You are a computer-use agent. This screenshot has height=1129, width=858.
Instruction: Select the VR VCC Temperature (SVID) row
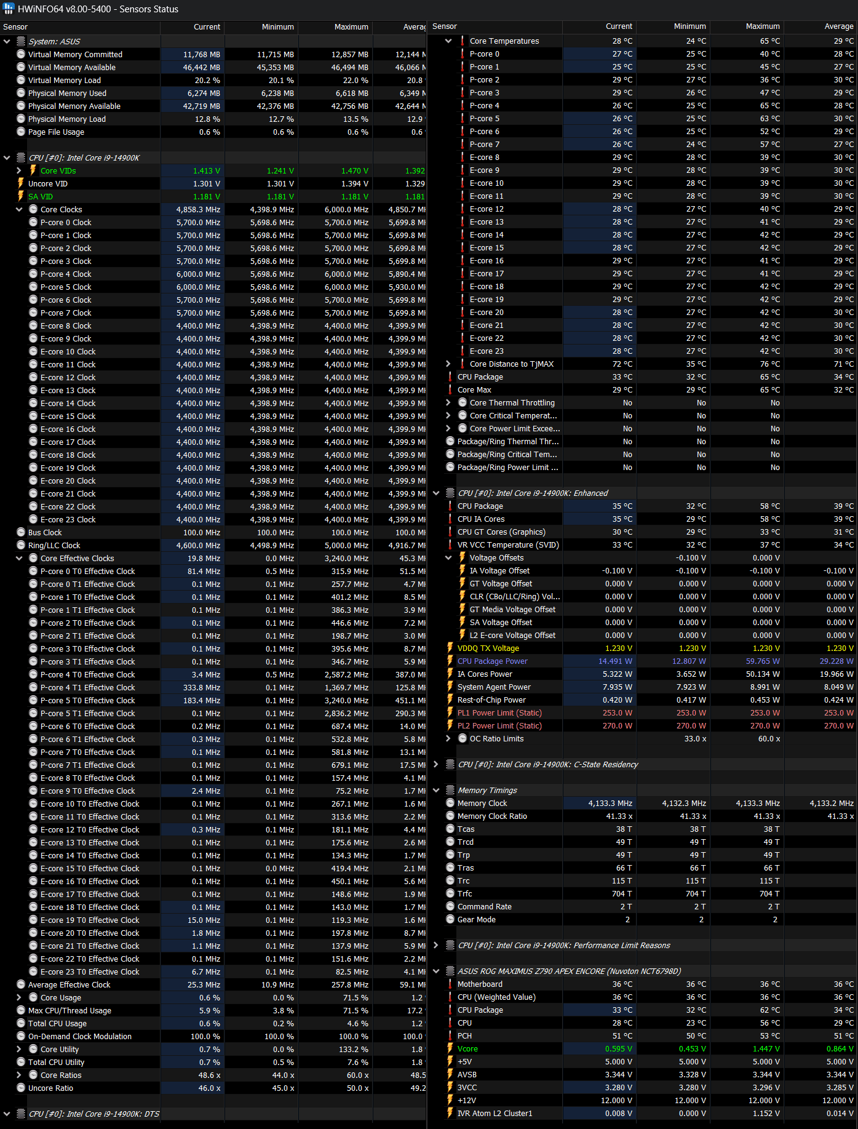tap(643, 545)
